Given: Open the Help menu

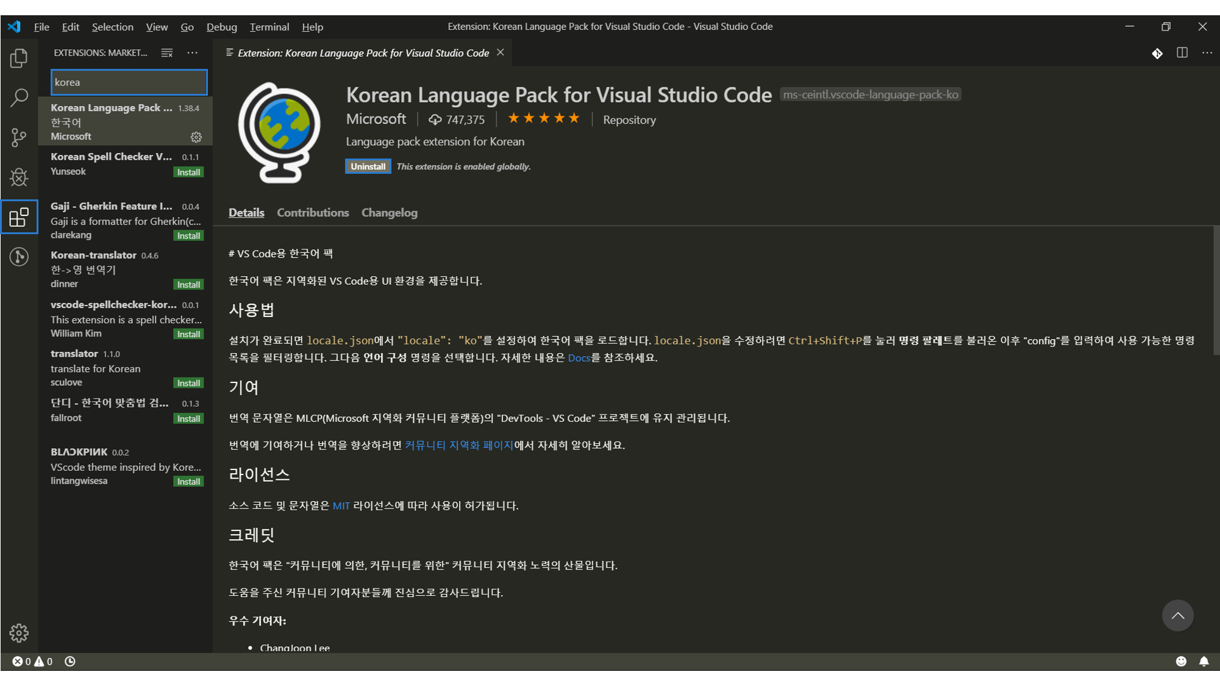Looking at the screenshot, I should [313, 27].
